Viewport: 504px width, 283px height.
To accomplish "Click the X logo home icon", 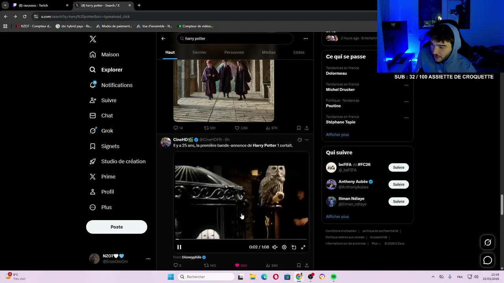I will [x=93, y=39].
